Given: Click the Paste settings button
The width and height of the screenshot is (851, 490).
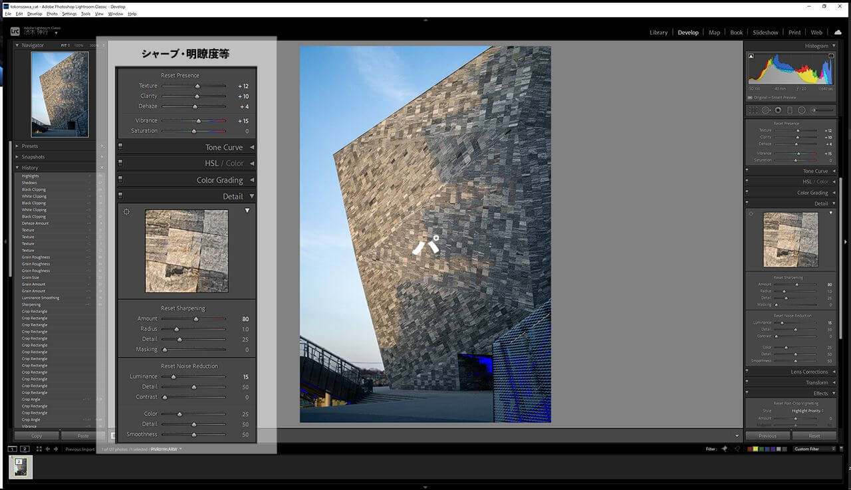Looking at the screenshot, I should (x=82, y=436).
